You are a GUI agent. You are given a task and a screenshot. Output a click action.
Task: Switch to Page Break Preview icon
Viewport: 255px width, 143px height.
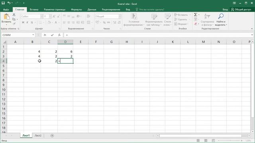point(213,140)
